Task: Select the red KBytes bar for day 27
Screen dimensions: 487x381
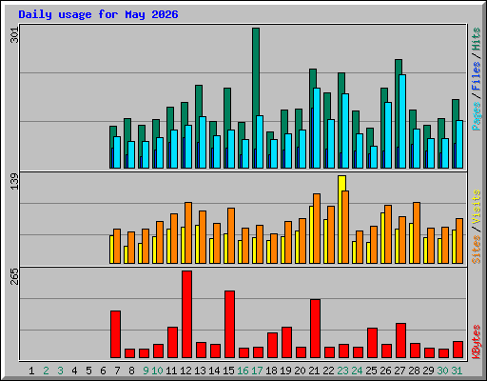Action: click(400, 340)
